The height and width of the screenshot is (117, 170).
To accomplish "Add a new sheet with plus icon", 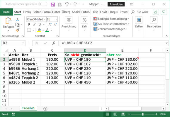I will point(45,109).
